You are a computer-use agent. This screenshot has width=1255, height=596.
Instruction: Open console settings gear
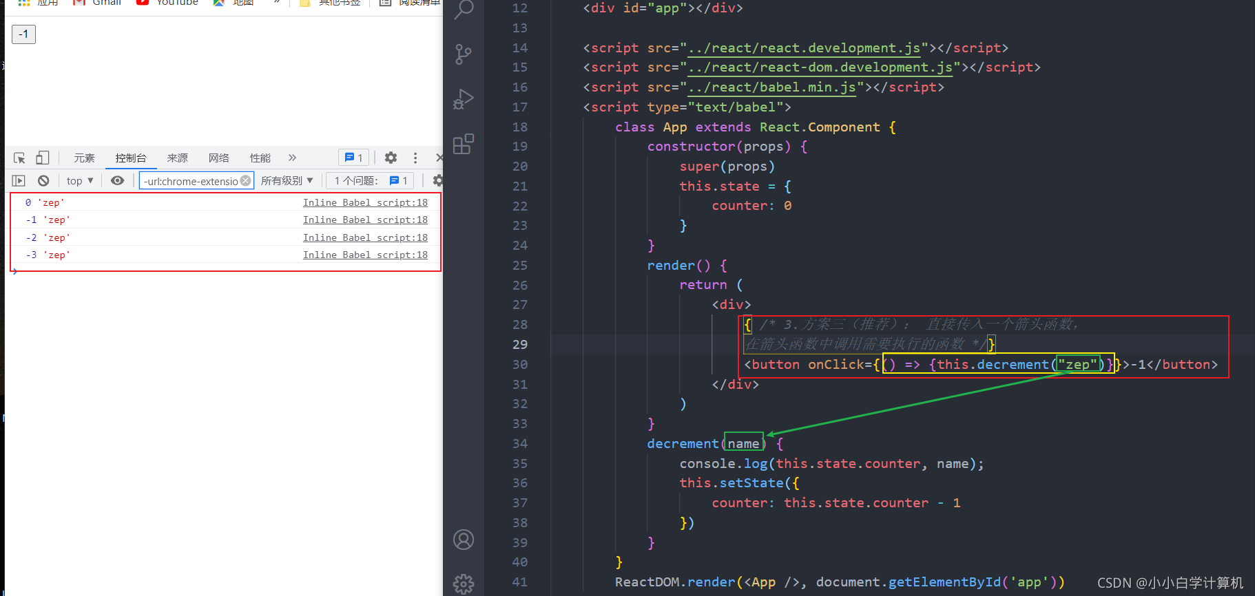(437, 180)
